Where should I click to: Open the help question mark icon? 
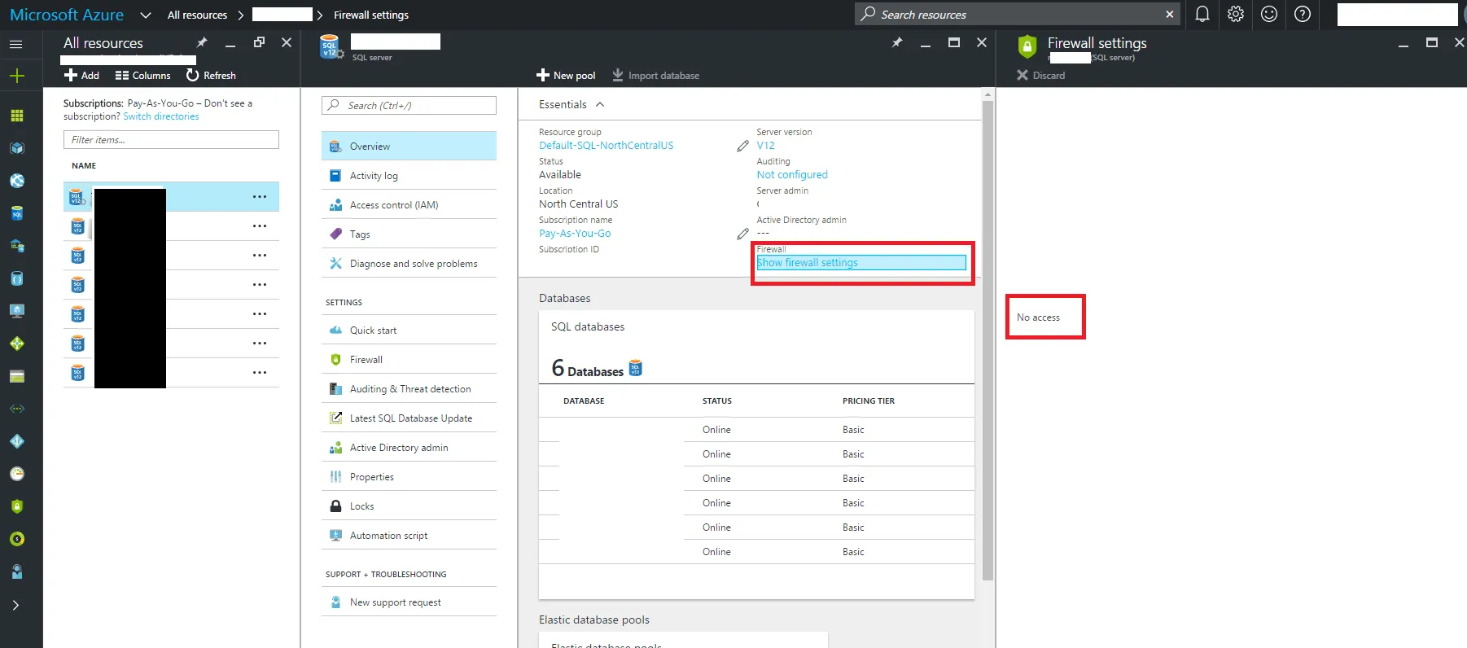(x=1303, y=14)
